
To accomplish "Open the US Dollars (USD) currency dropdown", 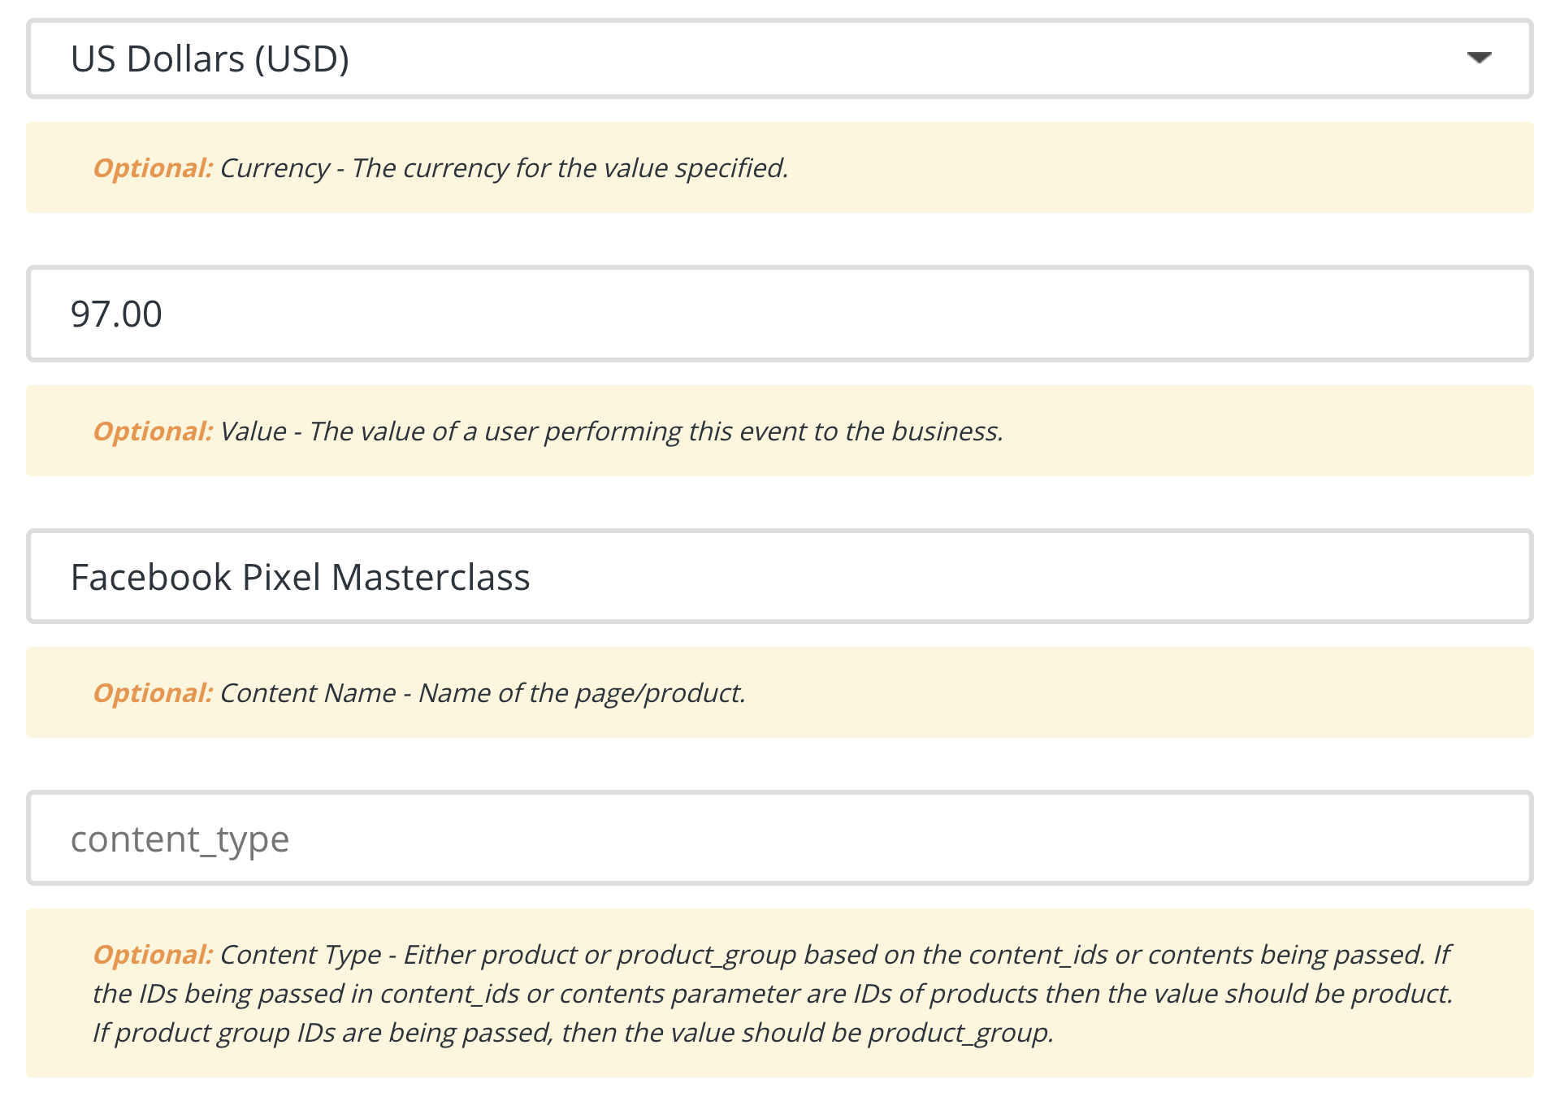I will tap(780, 59).
